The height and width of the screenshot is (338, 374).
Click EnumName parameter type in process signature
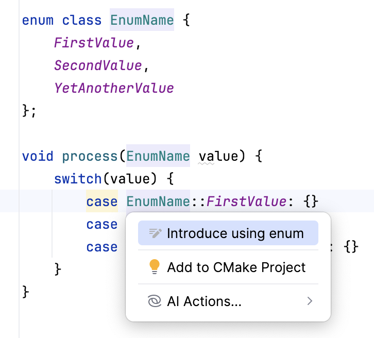coord(158,156)
